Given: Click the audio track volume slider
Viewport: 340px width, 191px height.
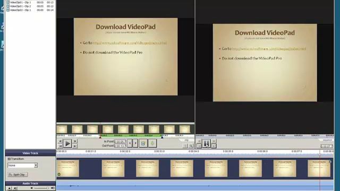Looking at the screenshot, I should coord(41,188).
